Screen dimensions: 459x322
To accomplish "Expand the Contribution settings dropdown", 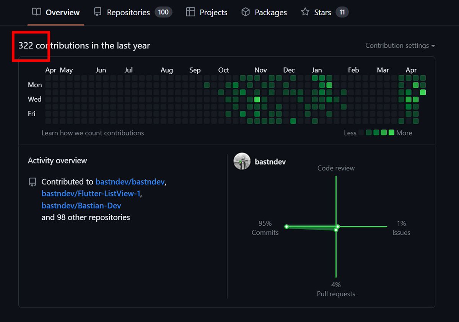I will pyautogui.click(x=400, y=45).
